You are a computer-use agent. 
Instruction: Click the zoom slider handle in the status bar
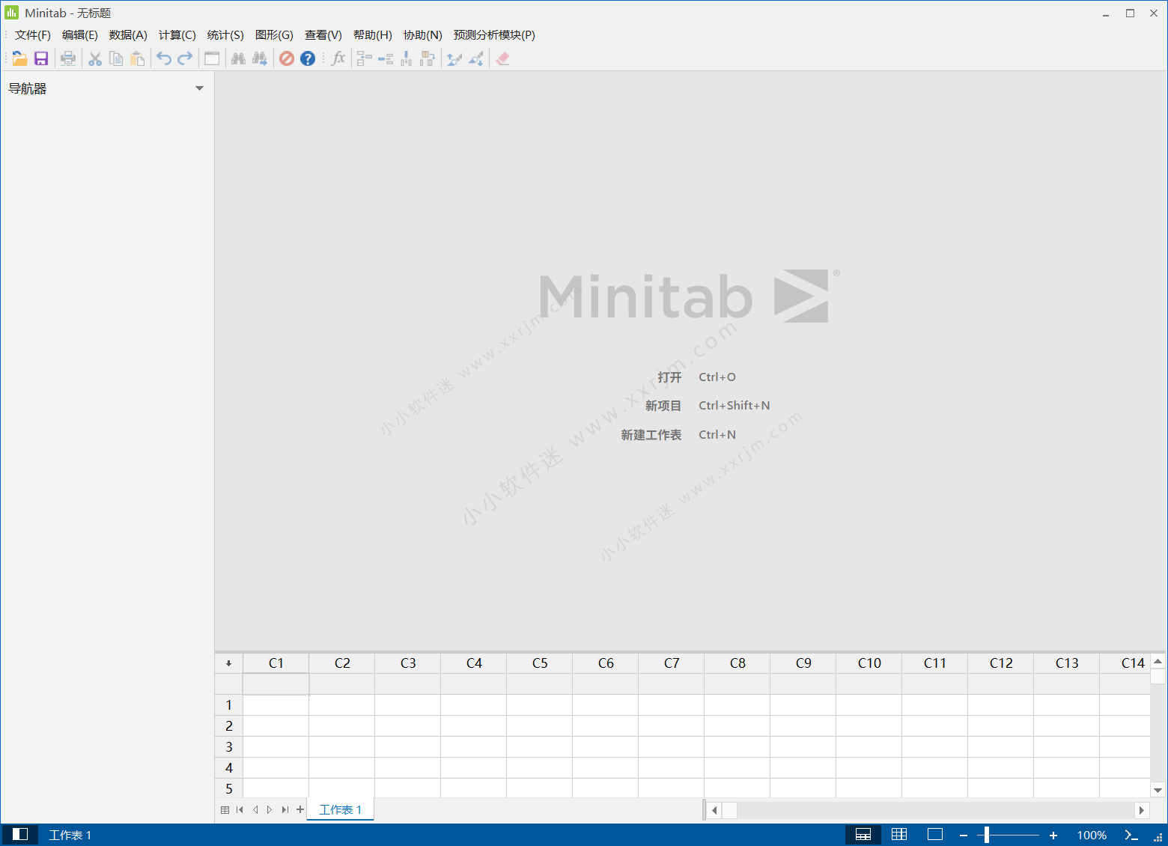(x=987, y=835)
